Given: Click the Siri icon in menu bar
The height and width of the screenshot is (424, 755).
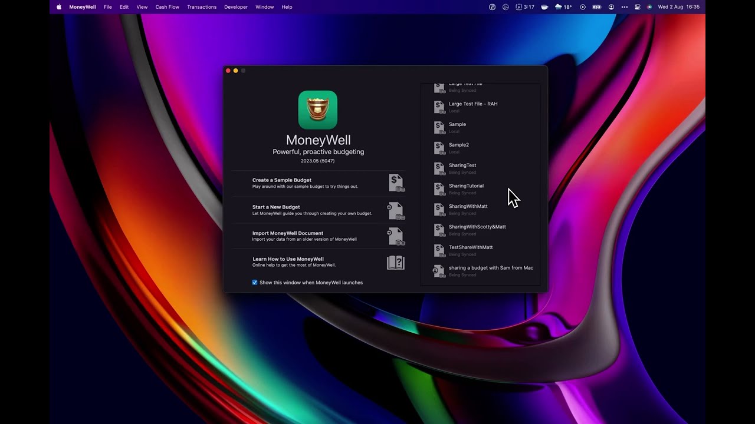Looking at the screenshot, I should [649, 7].
